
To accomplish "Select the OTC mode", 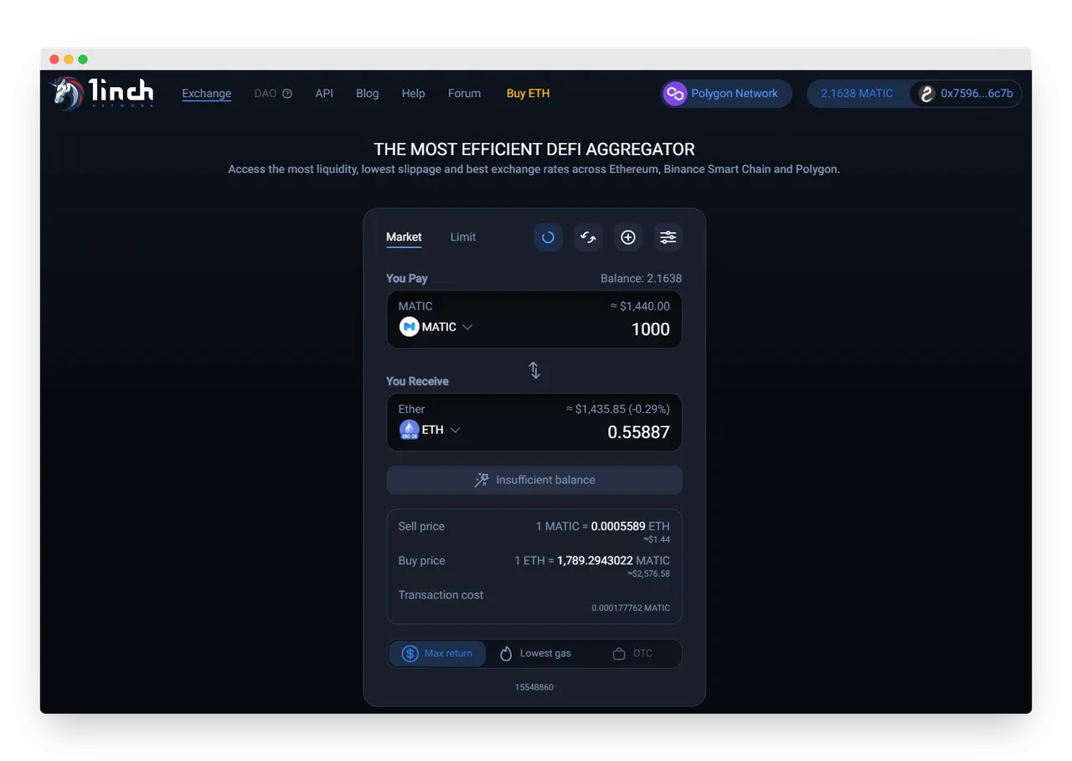I will coord(632,653).
